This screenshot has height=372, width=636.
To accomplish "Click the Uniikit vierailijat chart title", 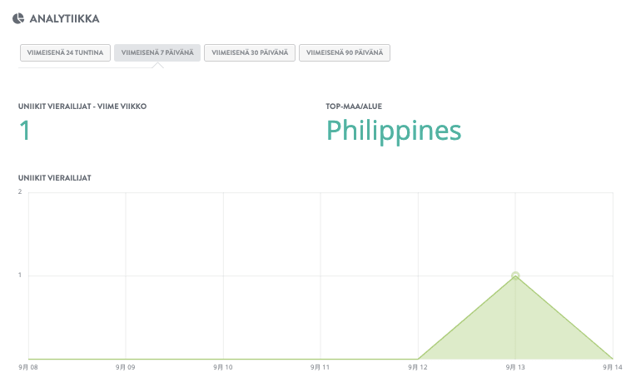I will pyautogui.click(x=55, y=178).
